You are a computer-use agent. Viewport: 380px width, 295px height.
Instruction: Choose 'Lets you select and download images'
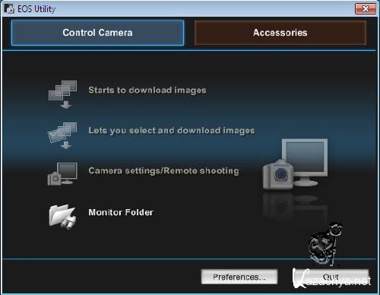(x=172, y=131)
